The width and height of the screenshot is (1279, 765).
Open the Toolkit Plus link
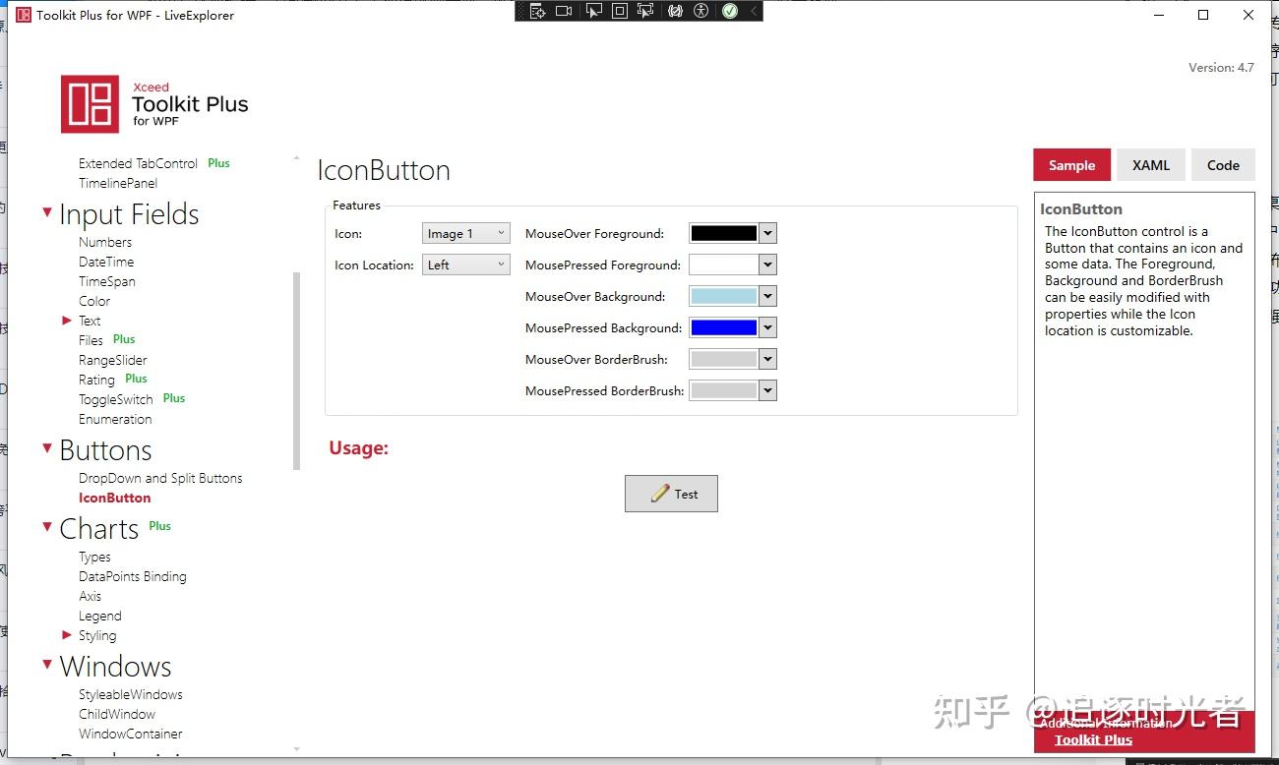pos(1093,740)
